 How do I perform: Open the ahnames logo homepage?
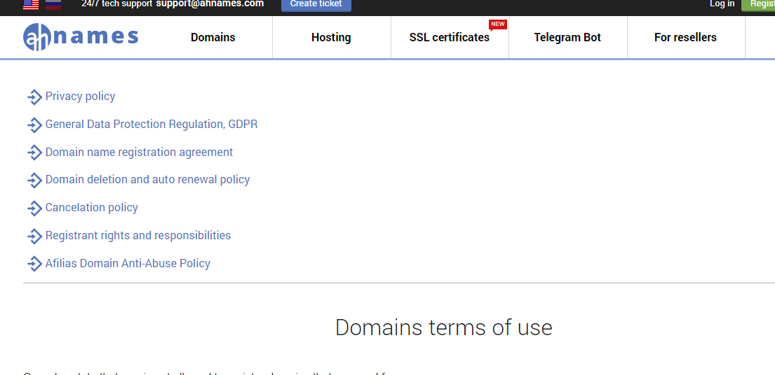tap(81, 38)
